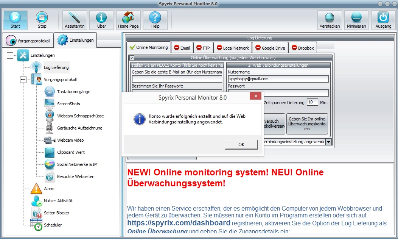
Task: Click the Geräusche Aufzeichnung microphone icon
Action: [49, 128]
